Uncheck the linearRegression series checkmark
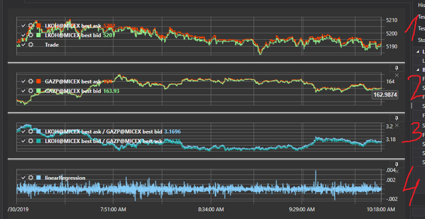The height and width of the screenshot is (219, 425). point(22,178)
